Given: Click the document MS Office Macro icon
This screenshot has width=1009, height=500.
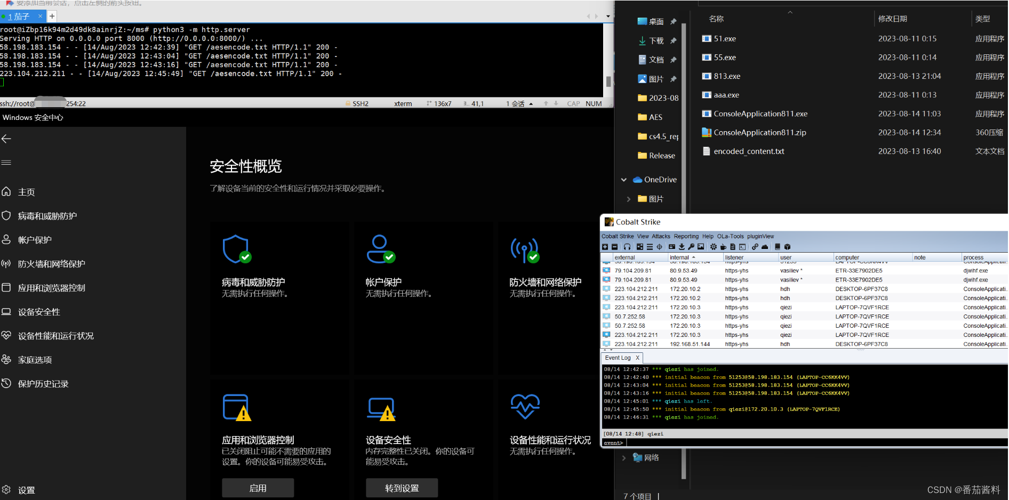Looking at the screenshot, I should (733, 247).
